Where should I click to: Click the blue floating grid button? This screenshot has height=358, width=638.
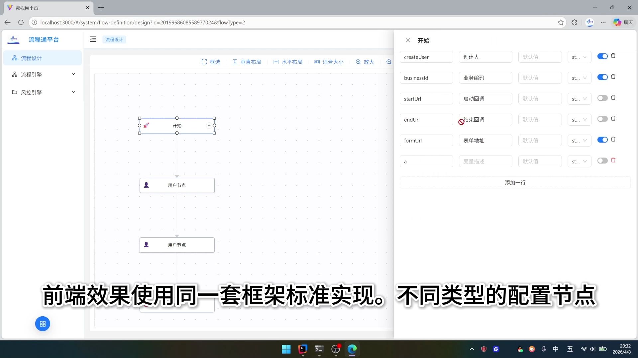click(43, 324)
